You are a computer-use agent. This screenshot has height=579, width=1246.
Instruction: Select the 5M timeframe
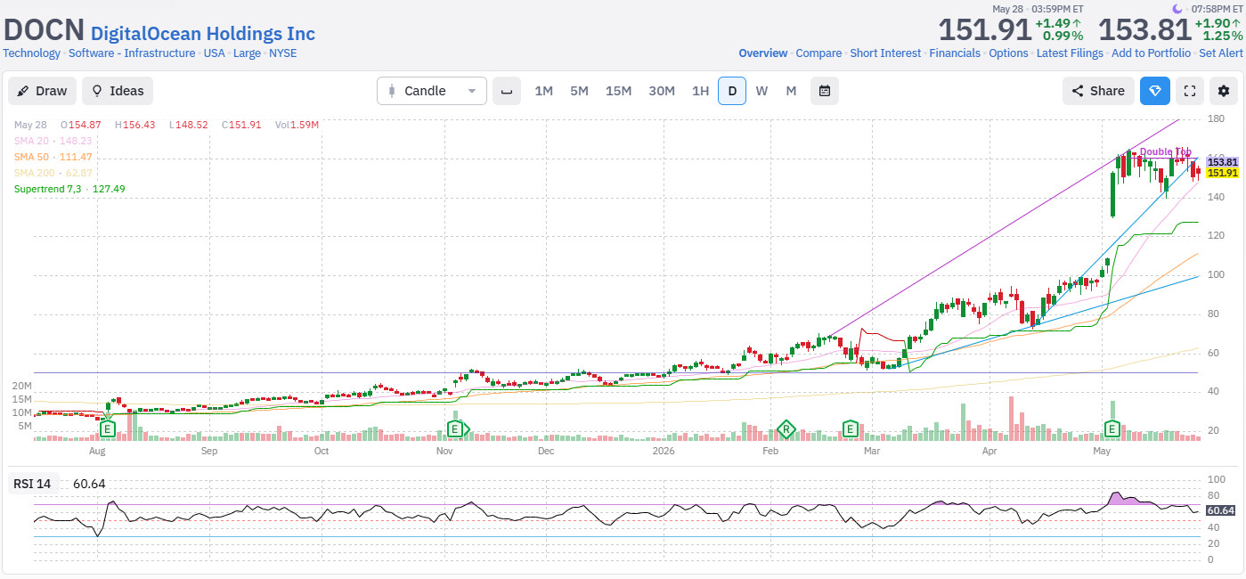579,91
